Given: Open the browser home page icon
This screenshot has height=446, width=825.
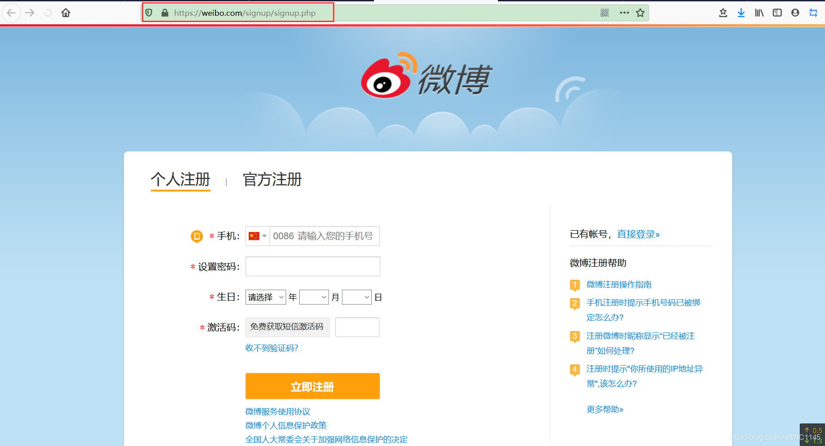Looking at the screenshot, I should click(x=66, y=13).
